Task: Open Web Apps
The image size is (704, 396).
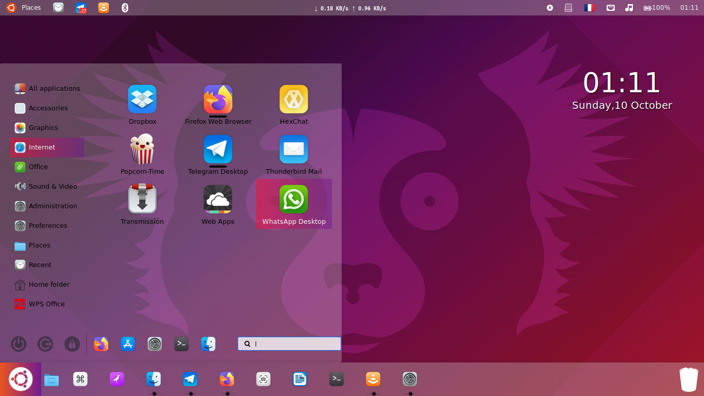Action: tap(218, 205)
